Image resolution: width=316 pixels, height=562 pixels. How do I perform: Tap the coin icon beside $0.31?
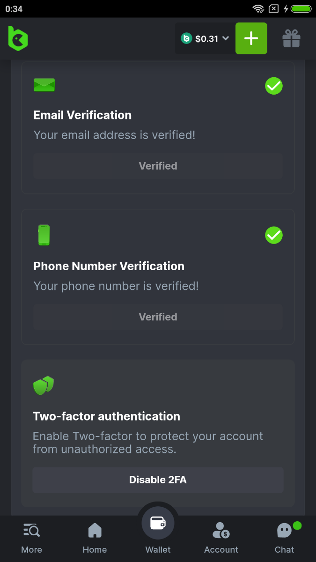186,38
